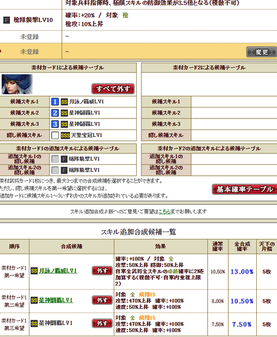Click the SS icon in the 第二希望 row
Viewport: 277px width, 337px height.
pos(34,300)
